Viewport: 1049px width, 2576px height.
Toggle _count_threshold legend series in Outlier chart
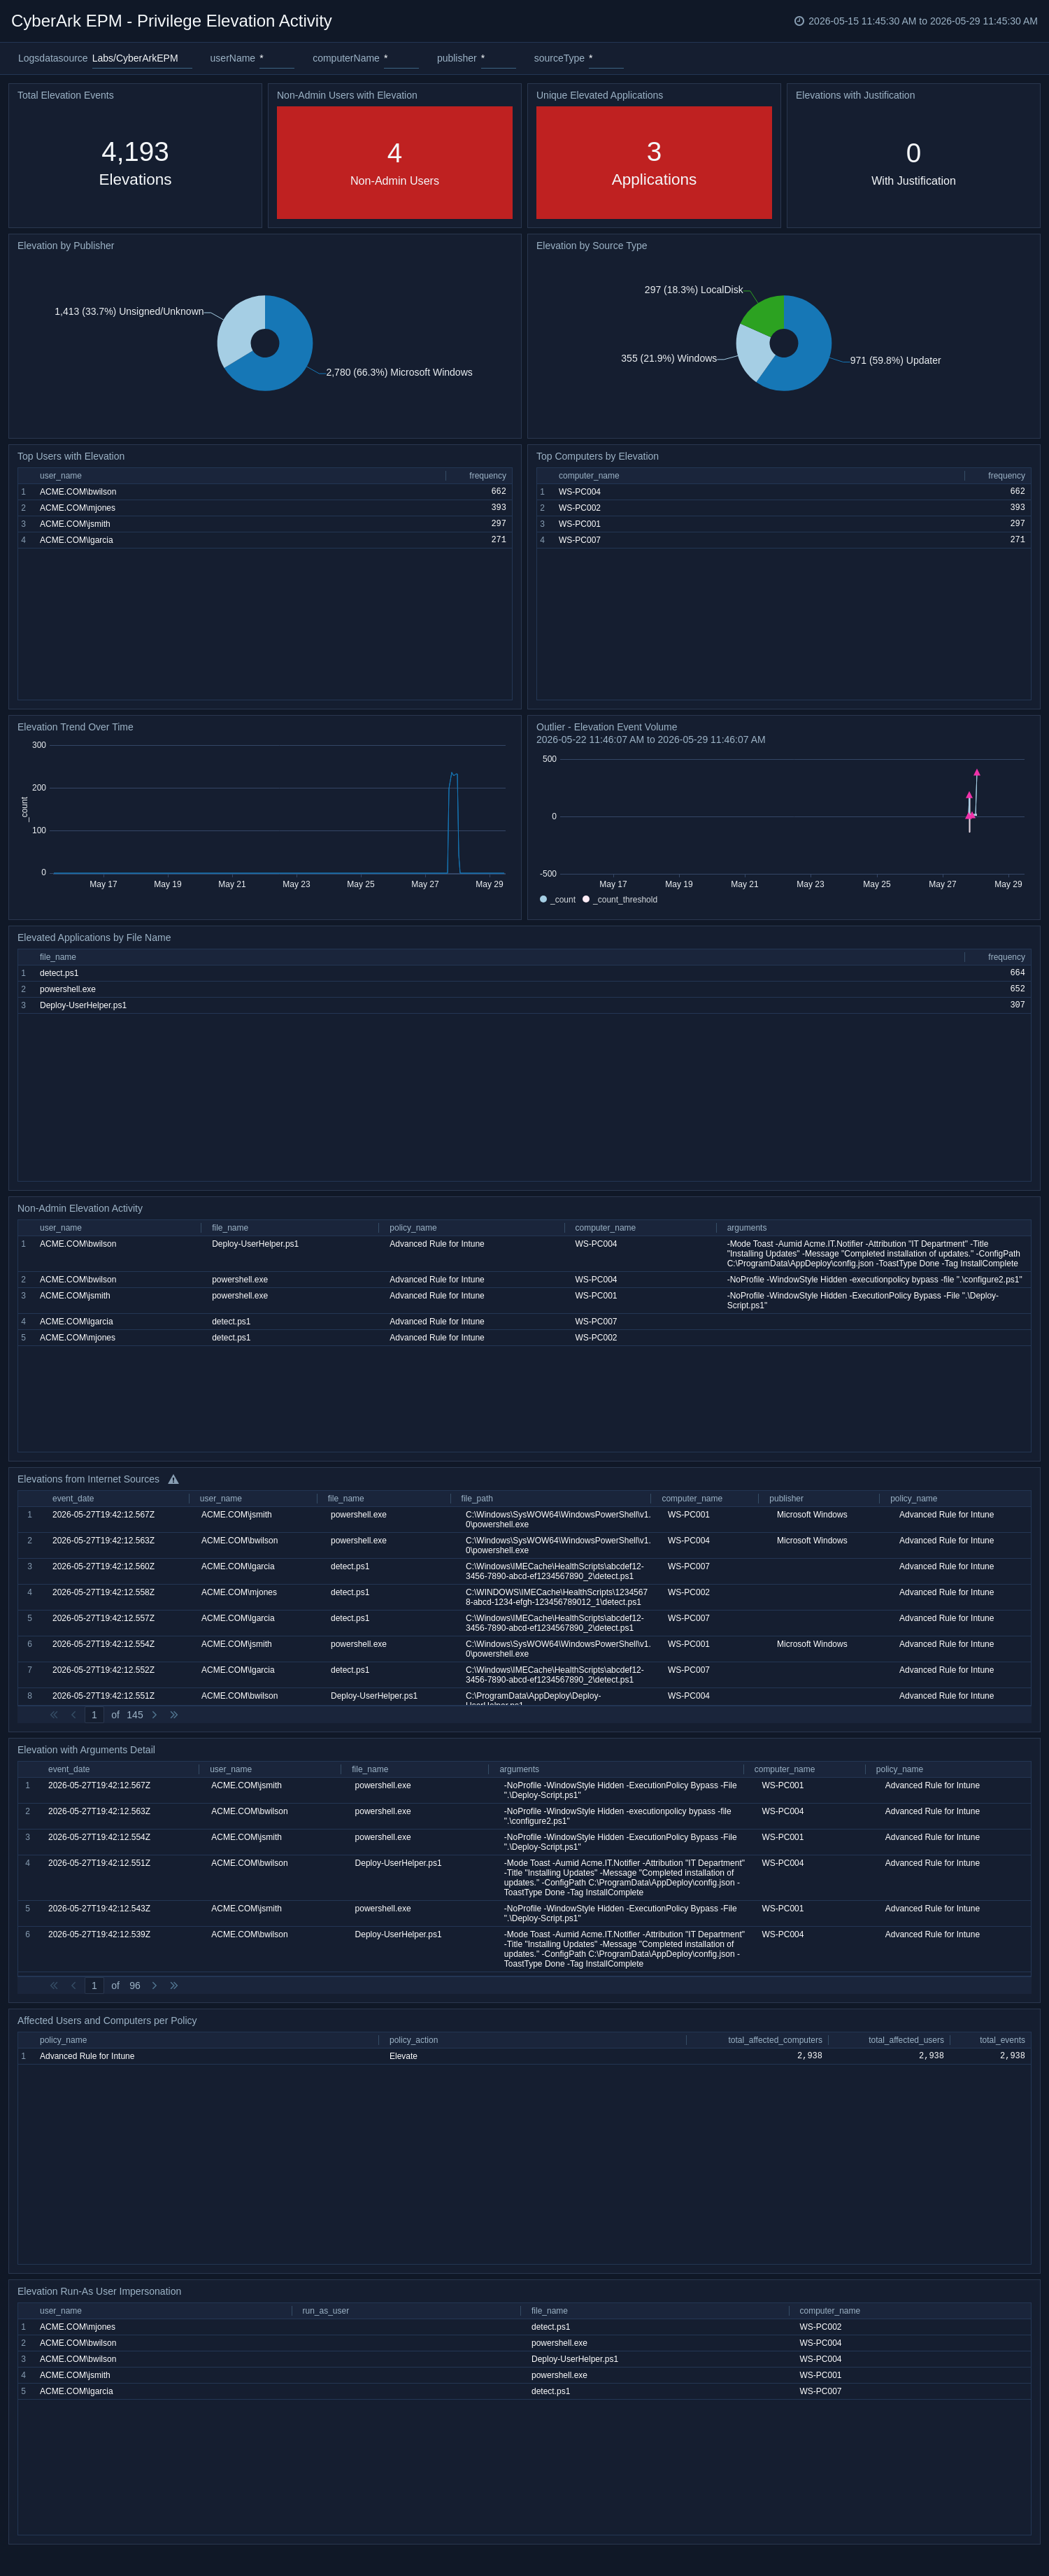[x=620, y=900]
